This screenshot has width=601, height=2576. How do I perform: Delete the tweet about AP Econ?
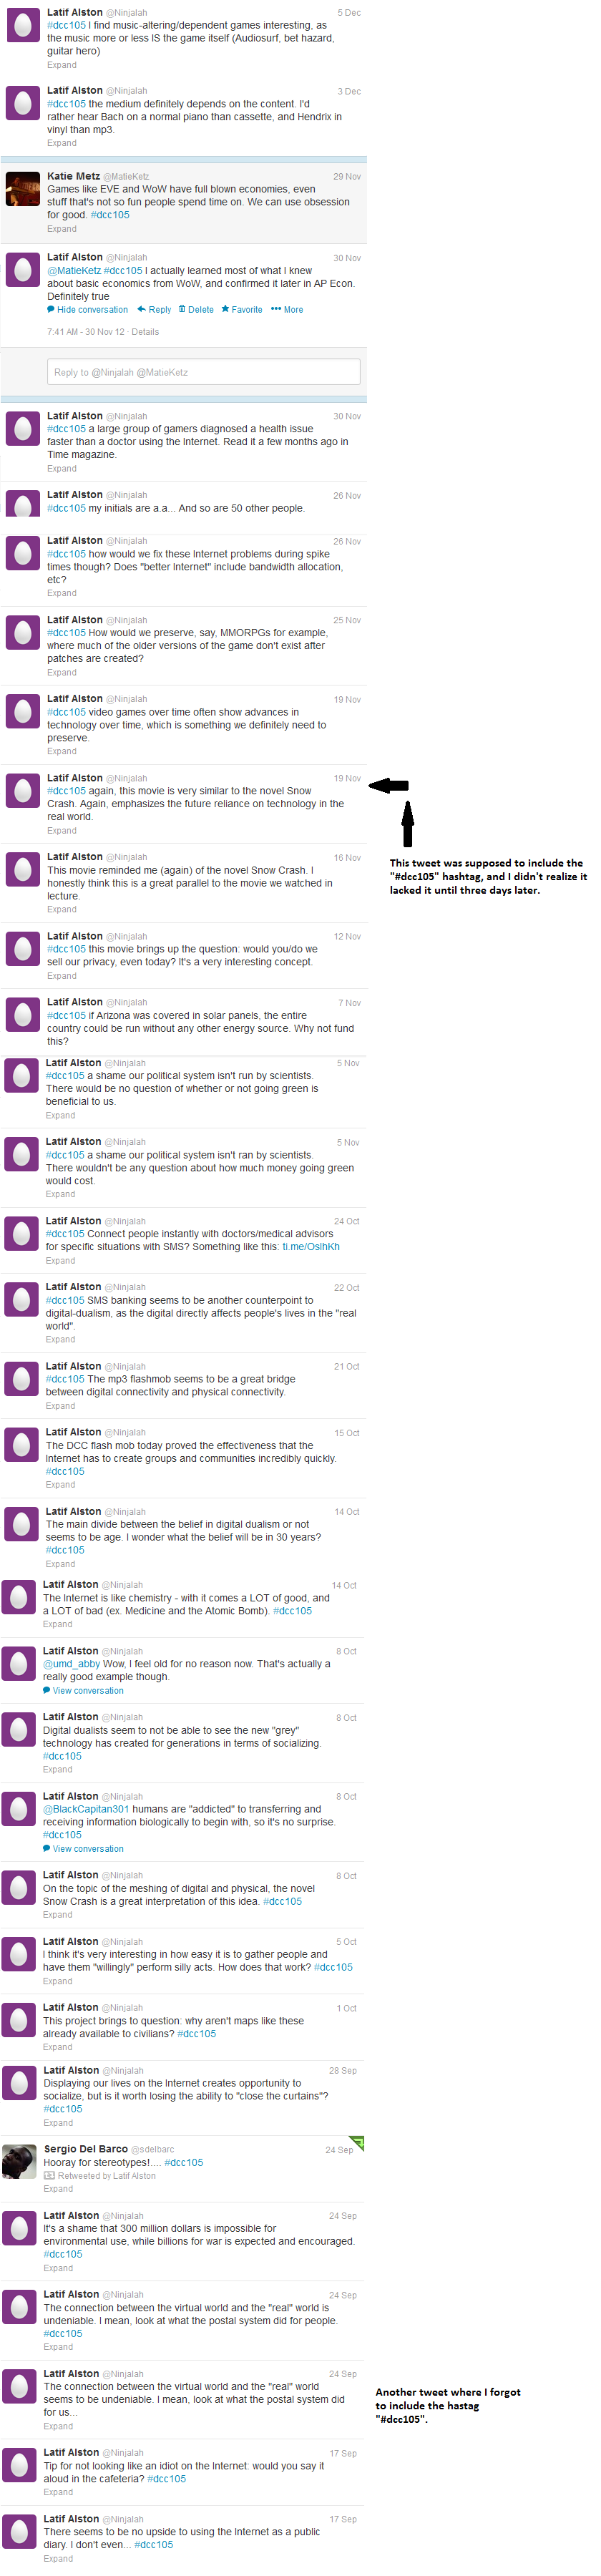pyautogui.click(x=196, y=310)
